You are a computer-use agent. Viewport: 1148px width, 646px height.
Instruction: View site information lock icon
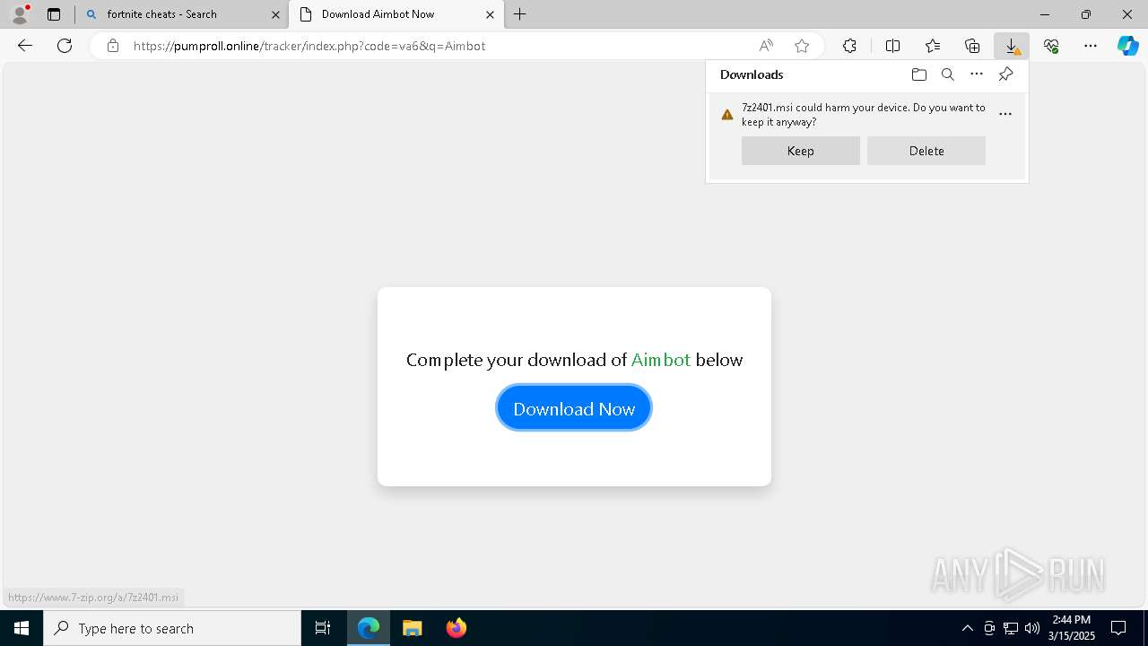[112, 46]
